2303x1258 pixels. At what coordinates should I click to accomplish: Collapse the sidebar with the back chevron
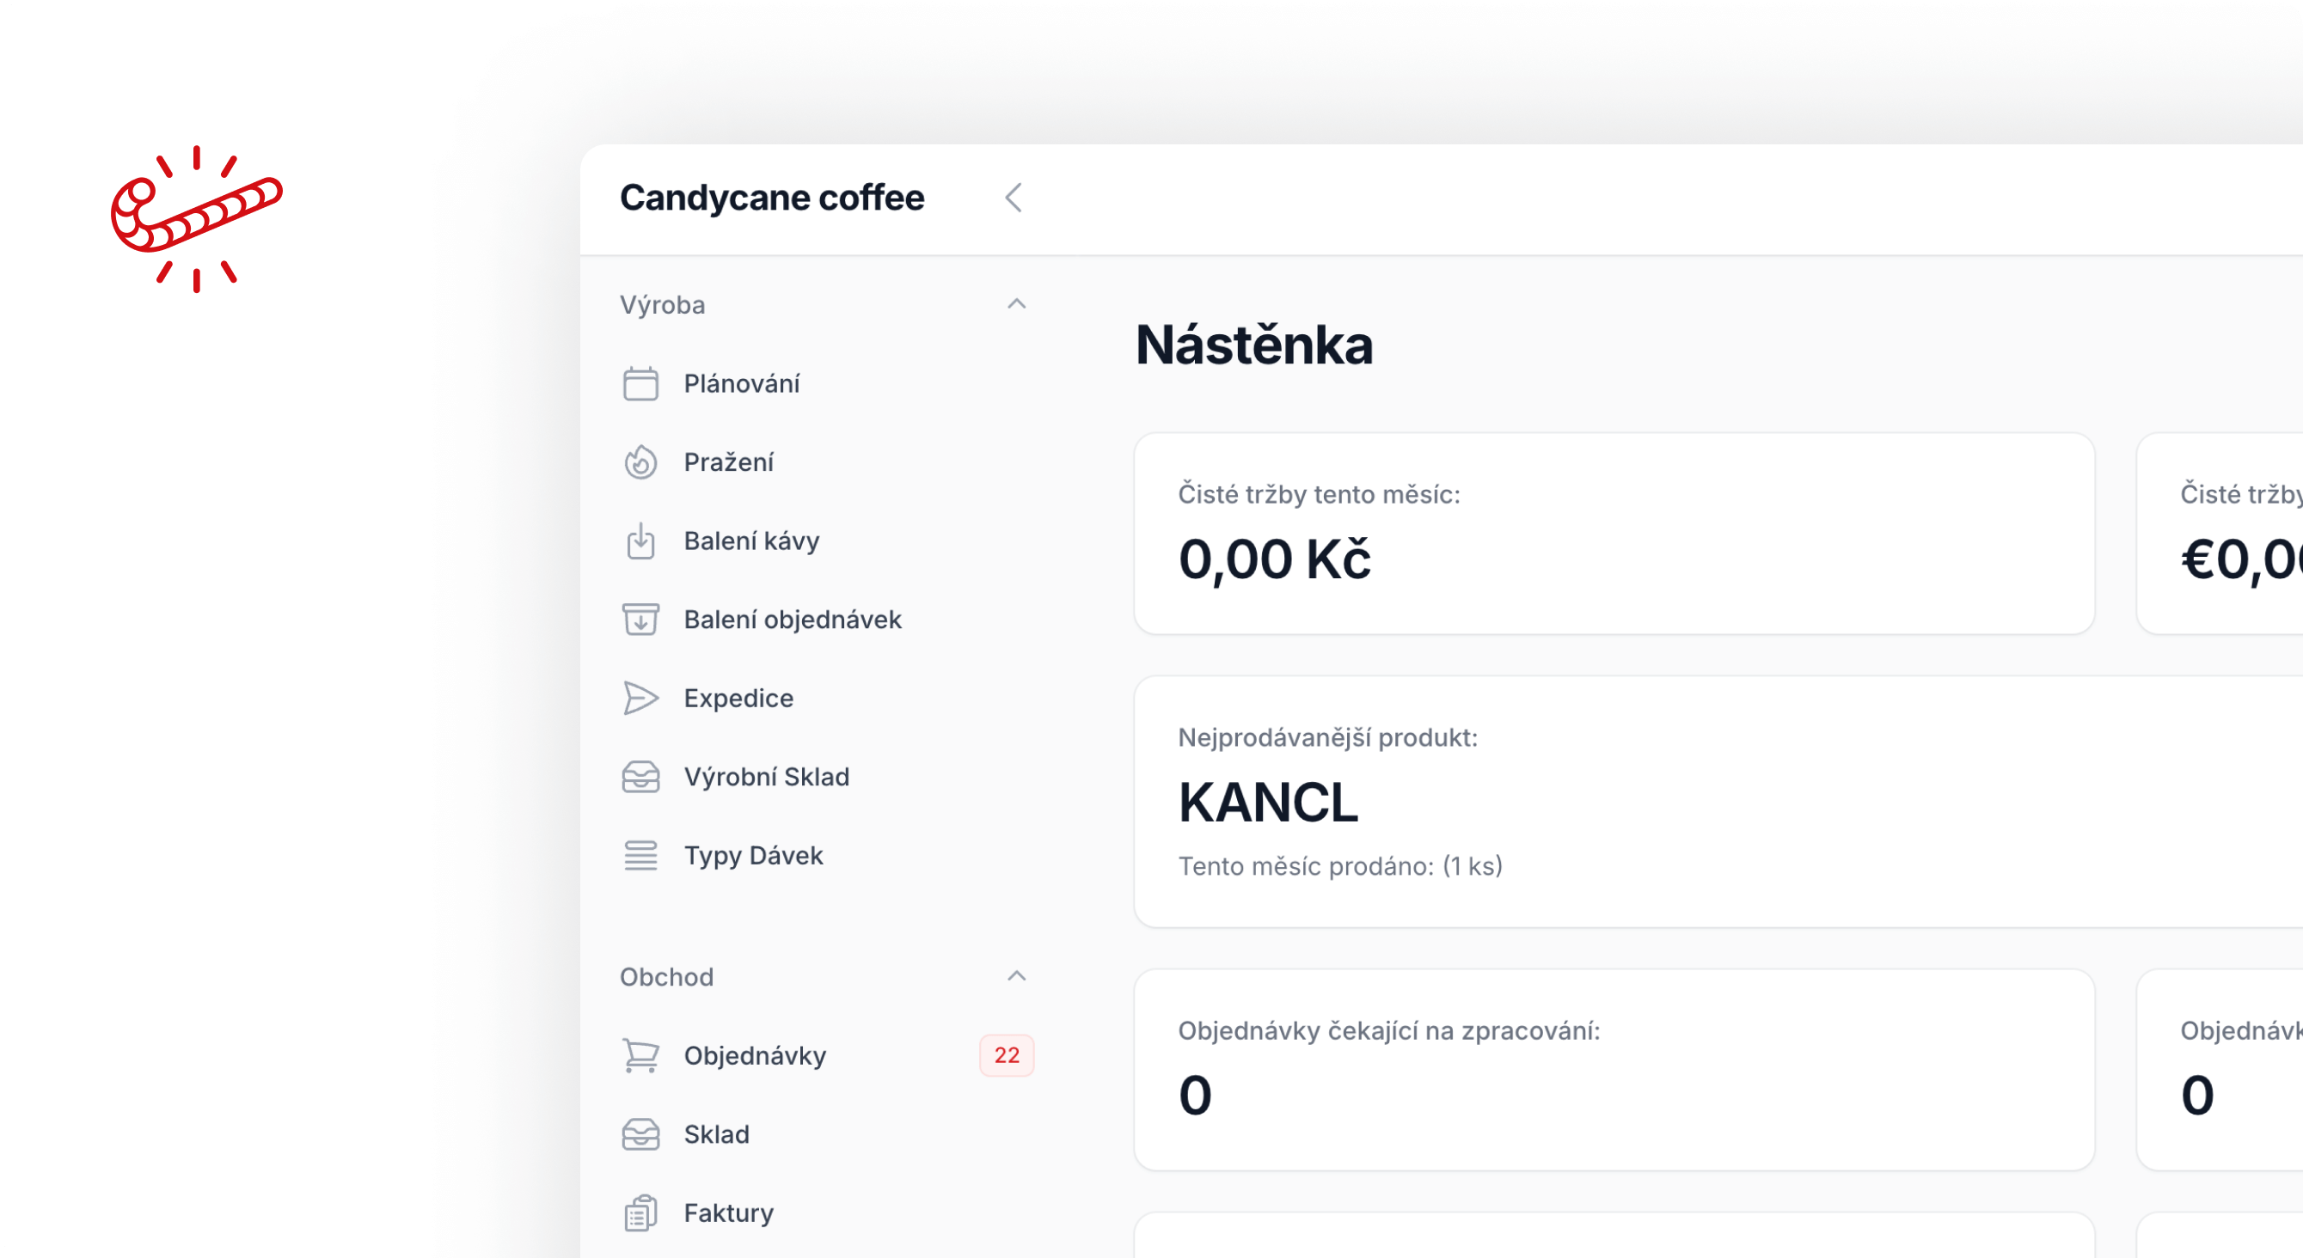(x=1013, y=198)
